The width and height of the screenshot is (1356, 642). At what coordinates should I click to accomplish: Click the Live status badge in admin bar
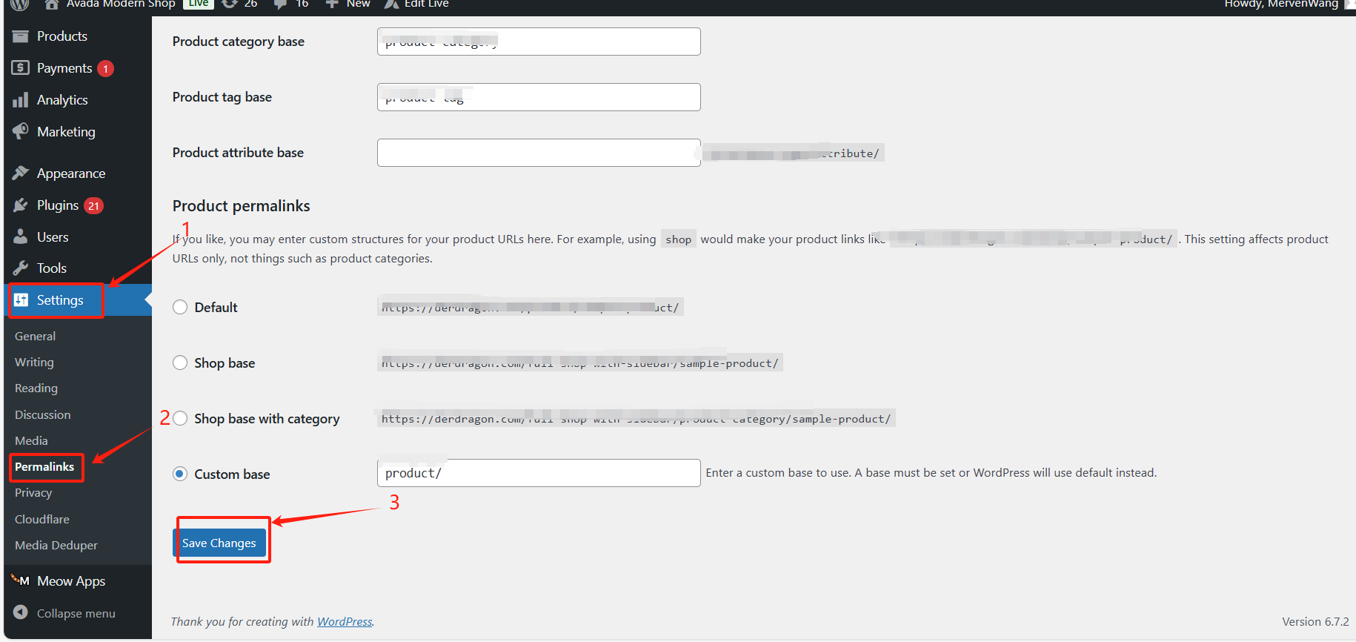(x=199, y=4)
